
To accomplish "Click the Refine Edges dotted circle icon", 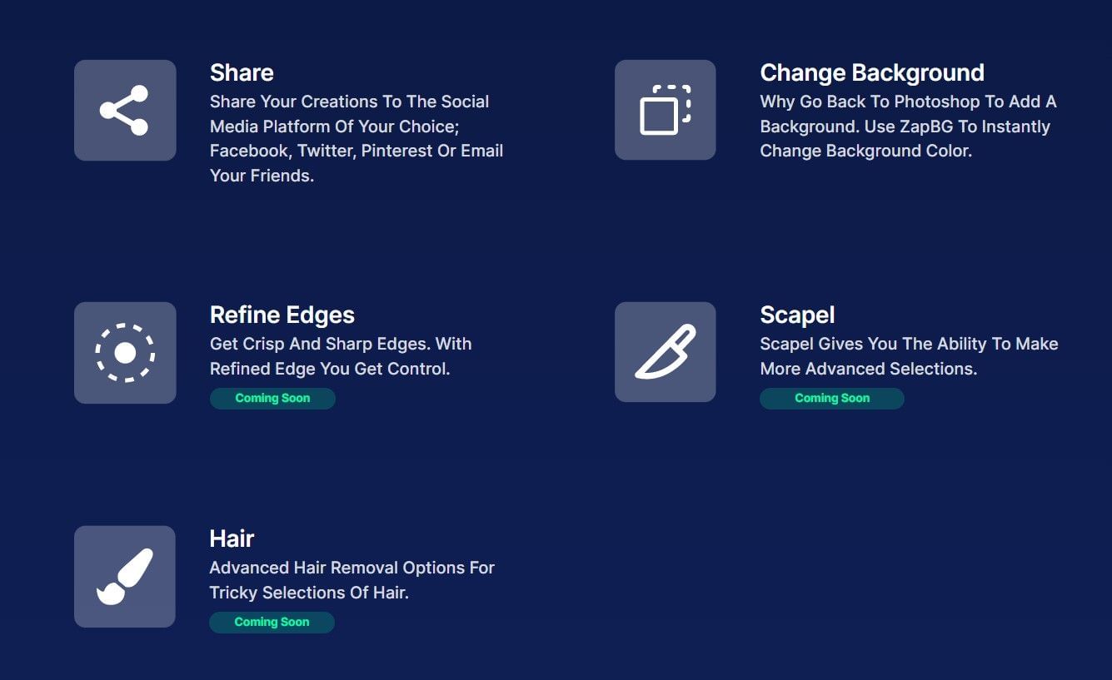I will coord(125,351).
